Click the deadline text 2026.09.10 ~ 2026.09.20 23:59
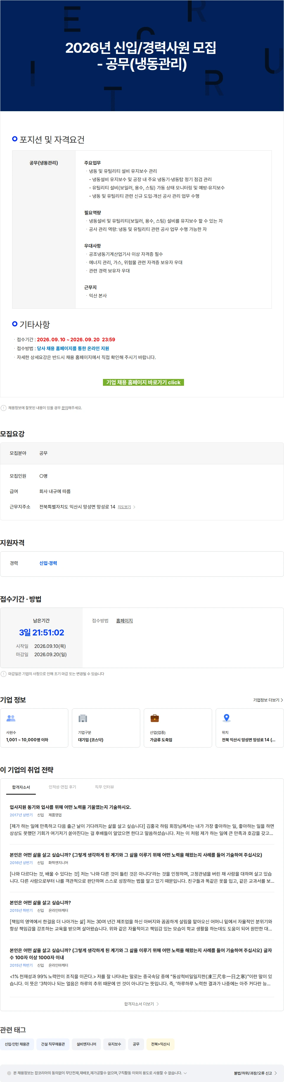Image resolution: width=284 pixels, height=1082 pixels. pos(76,340)
